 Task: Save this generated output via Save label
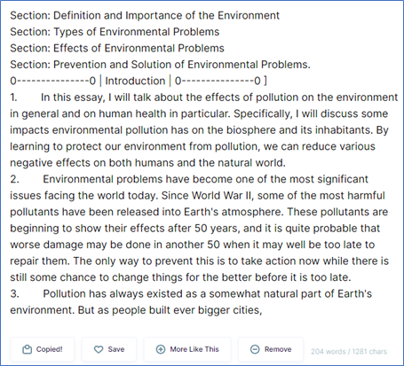116,349
